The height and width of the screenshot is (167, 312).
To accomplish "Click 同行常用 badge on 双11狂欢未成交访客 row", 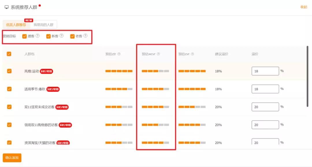I will pos(62,107).
